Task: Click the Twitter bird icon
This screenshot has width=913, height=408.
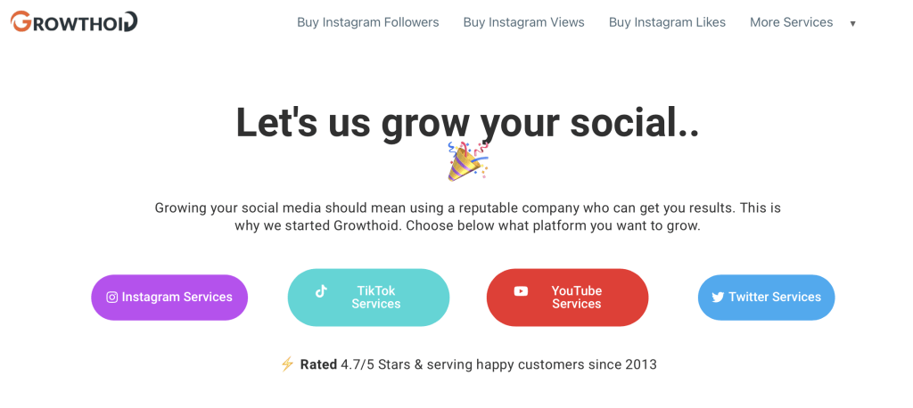Action: 718,298
